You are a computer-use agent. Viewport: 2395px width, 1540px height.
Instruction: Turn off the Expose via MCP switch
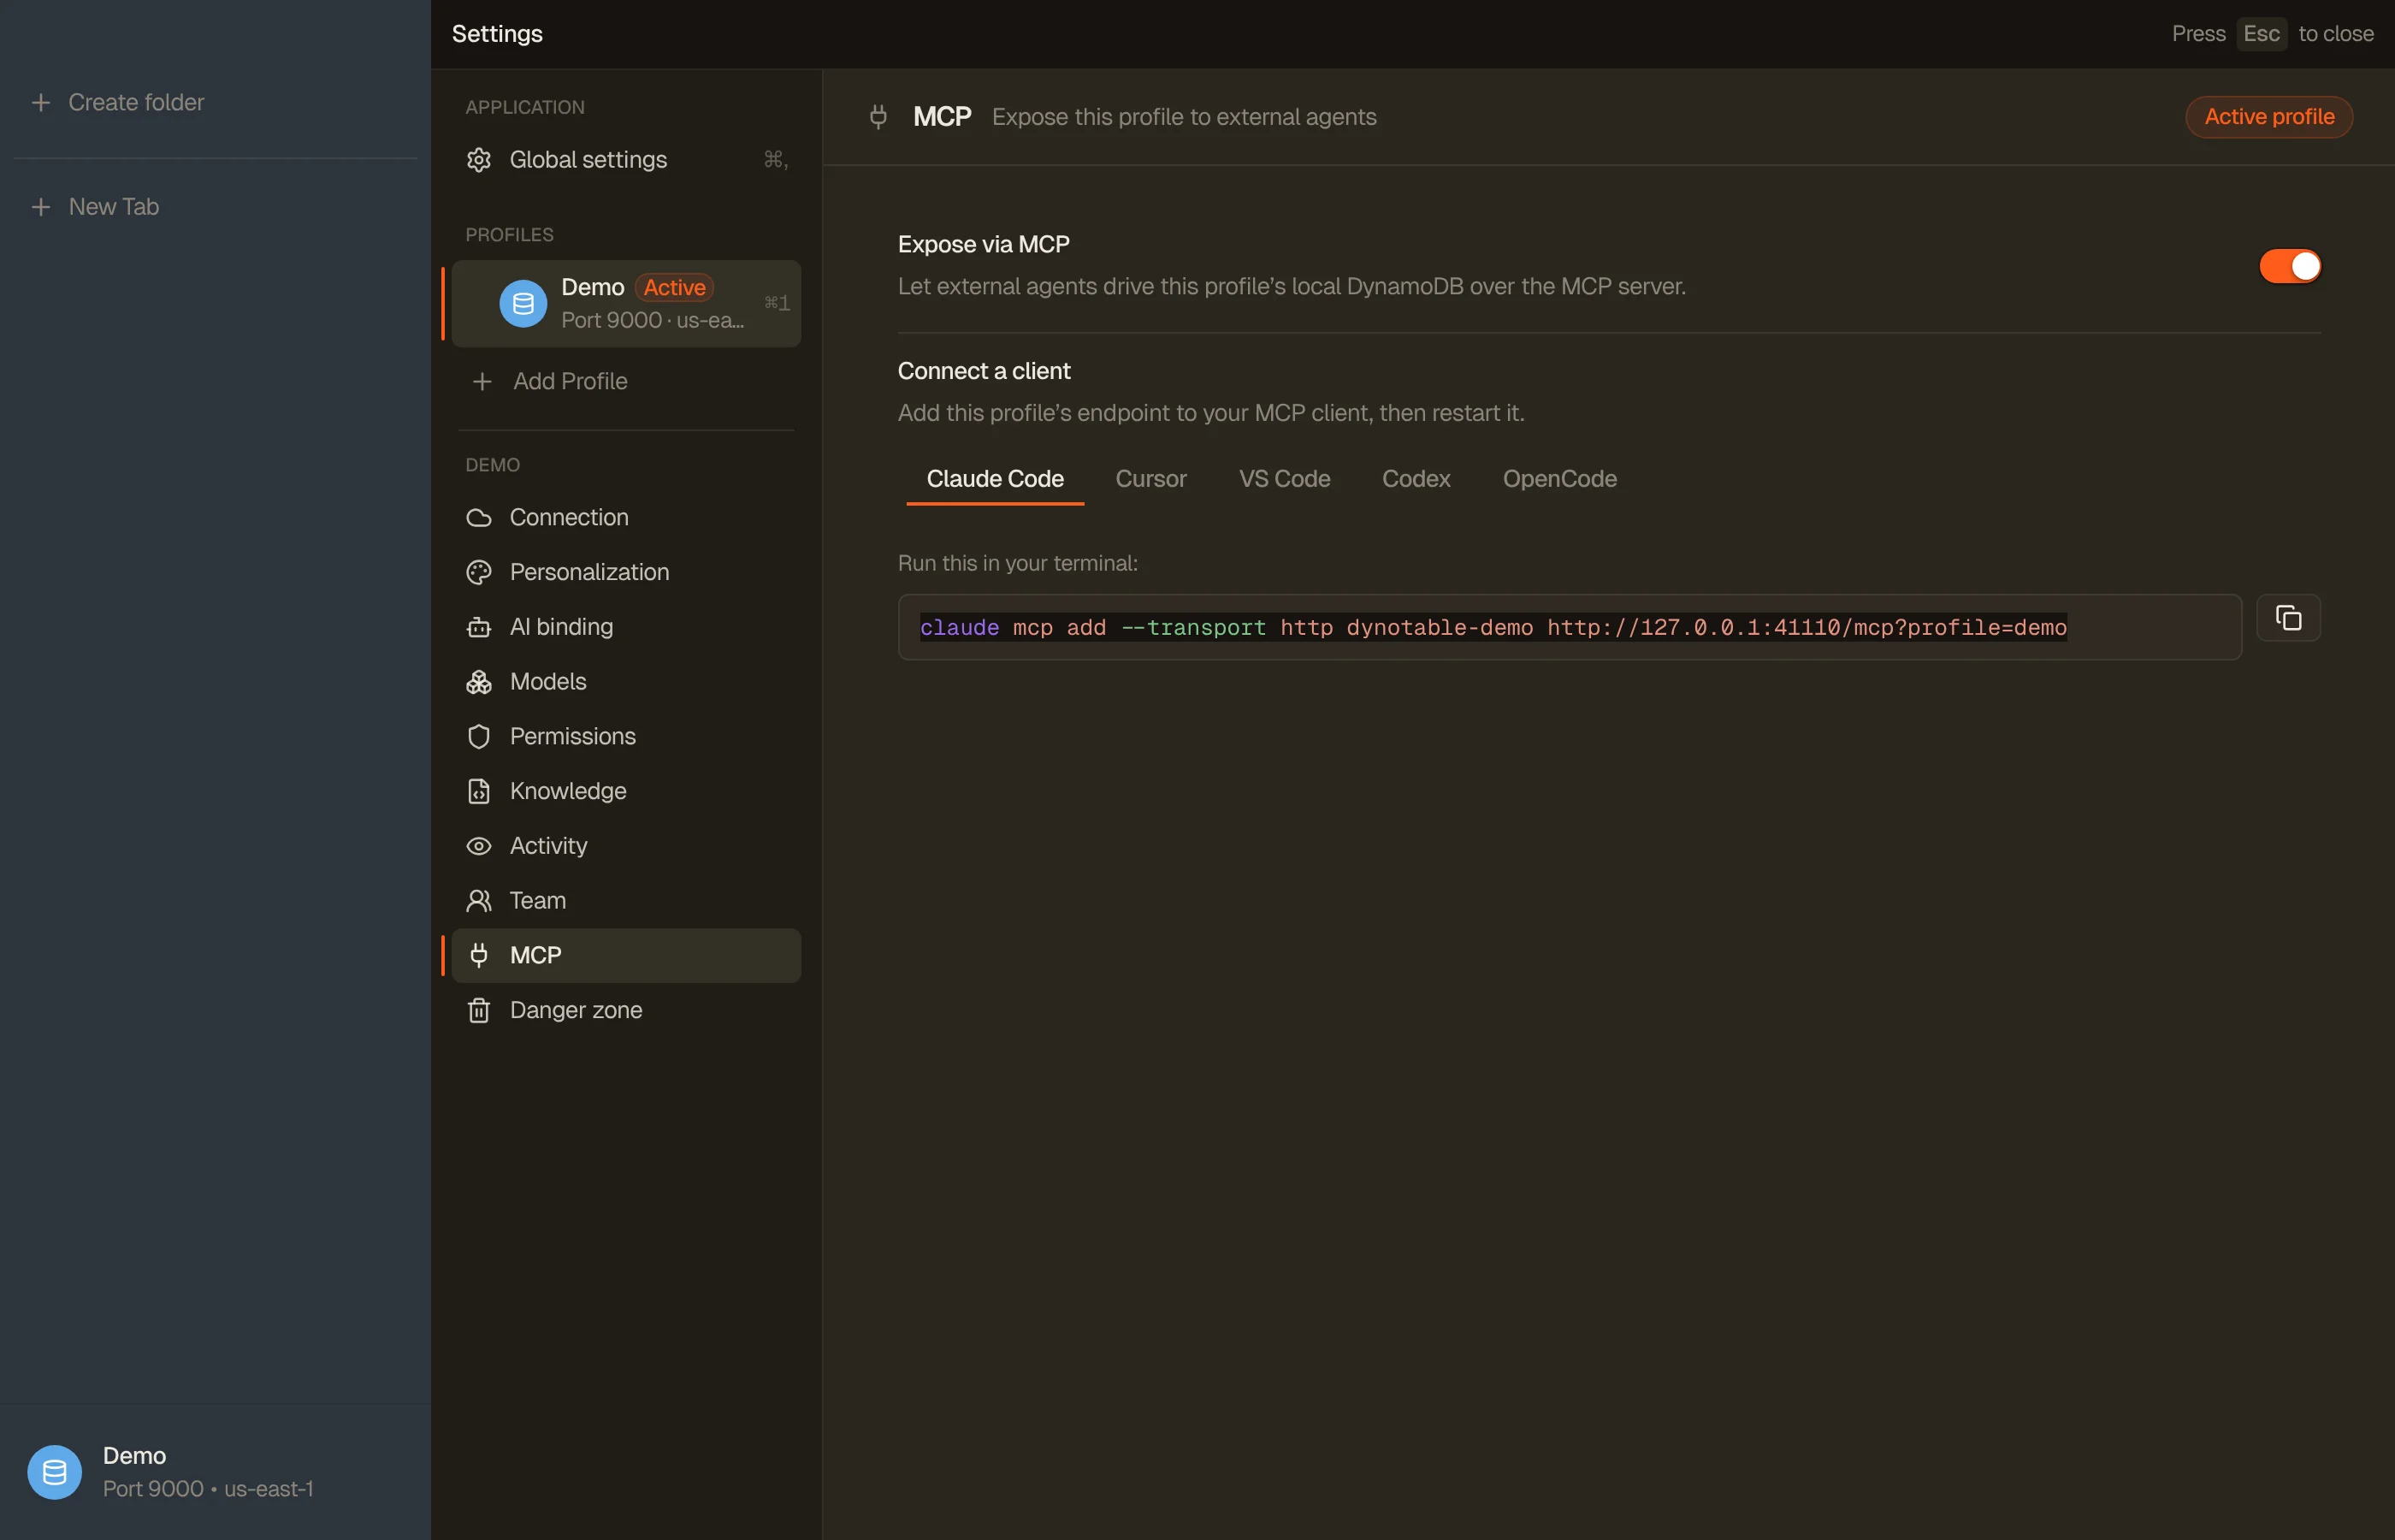point(2289,266)
